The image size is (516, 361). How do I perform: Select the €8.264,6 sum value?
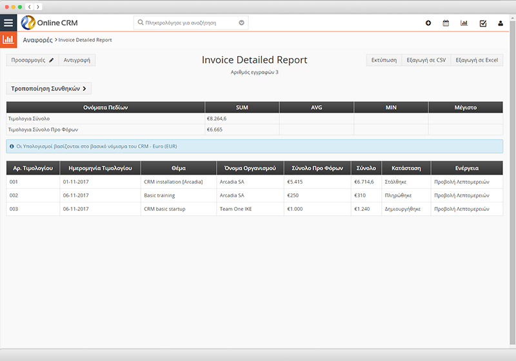217,119
